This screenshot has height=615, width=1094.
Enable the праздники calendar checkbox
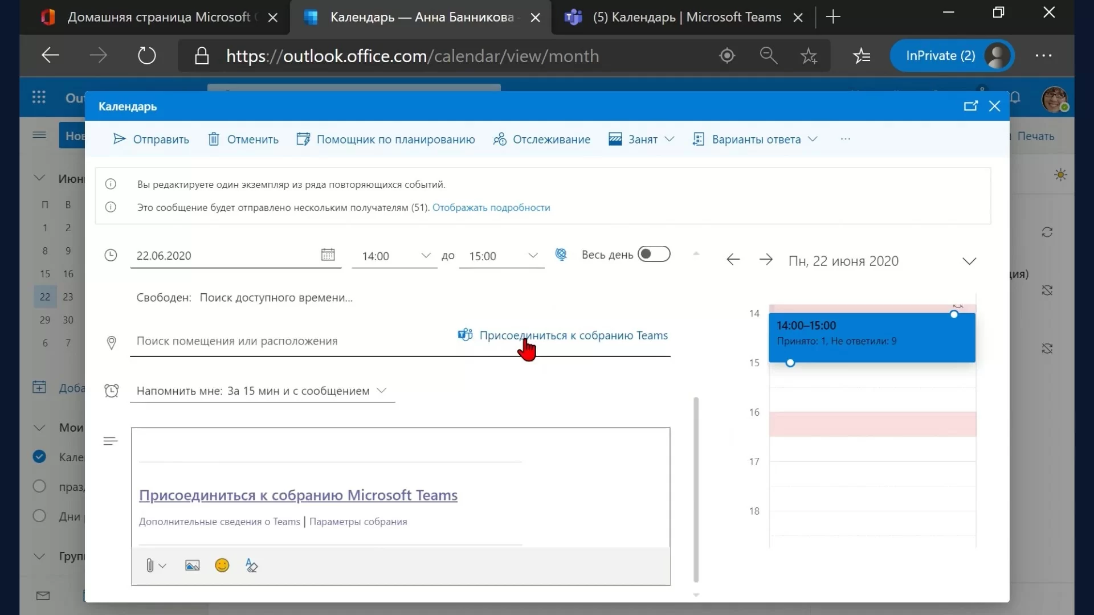tap(39, 486)
